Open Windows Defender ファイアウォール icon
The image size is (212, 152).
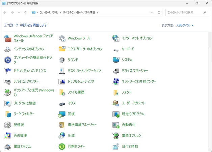[8, 38]
